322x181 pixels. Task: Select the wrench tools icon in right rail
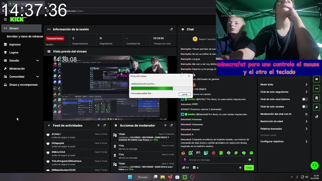coord(316,107)
